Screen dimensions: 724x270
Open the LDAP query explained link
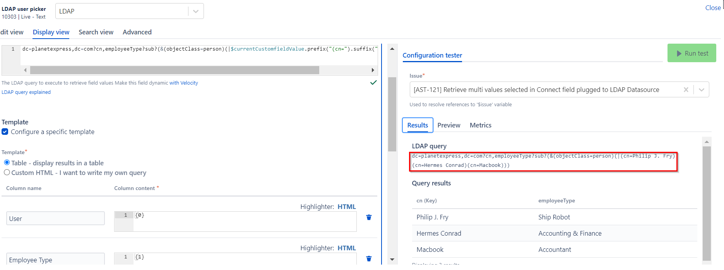click(26, 92)
